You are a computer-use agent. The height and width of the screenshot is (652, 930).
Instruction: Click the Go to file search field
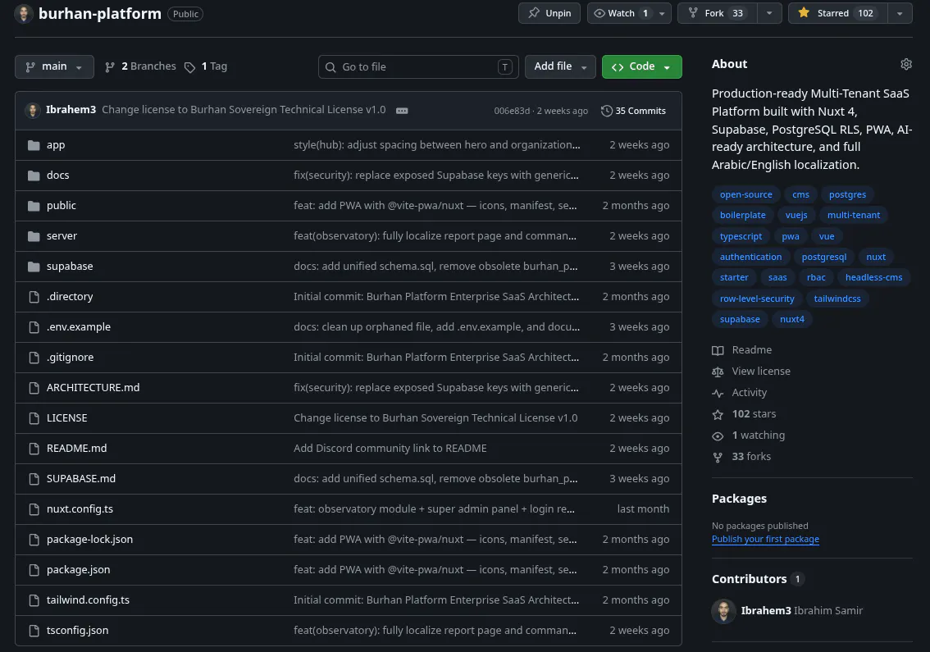[418, 67]
